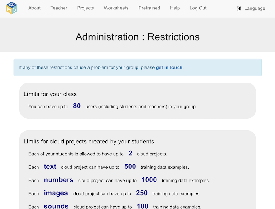This screenshot has width=275, height=209.
Task: Click 'users (including students and teachers) in your group' text
Action: pyautogui.click(x=141, y=107)
